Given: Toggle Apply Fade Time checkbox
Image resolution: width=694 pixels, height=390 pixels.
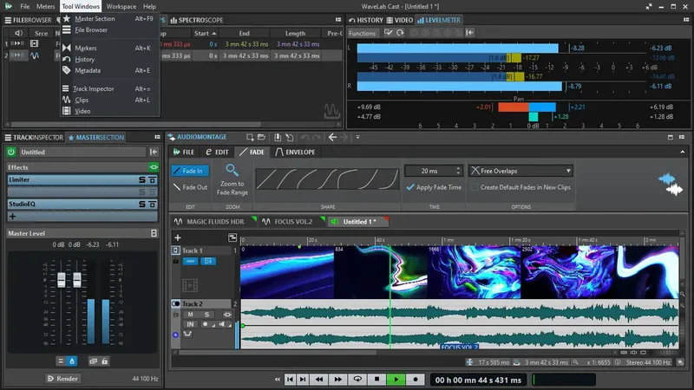Looking at the screenshot, I should click(x=409, y=187).
